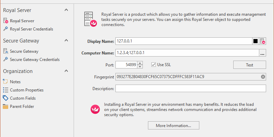Click the Royal Server icon in sidebar
274x137 pixels.
[5, 21]
